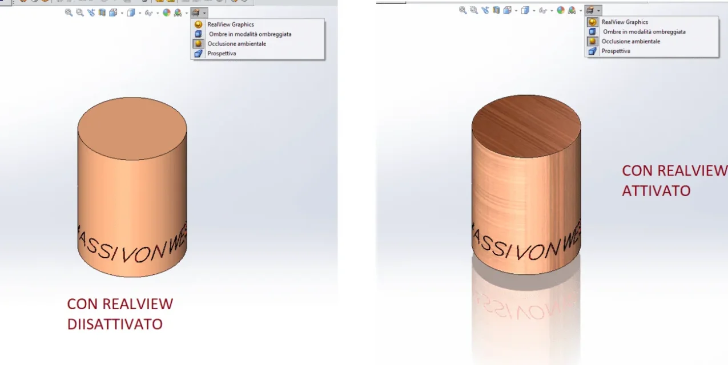
Task: Expand Apply Scene arrow in RealView-disattivato screenshot
Action: (187, 13)
